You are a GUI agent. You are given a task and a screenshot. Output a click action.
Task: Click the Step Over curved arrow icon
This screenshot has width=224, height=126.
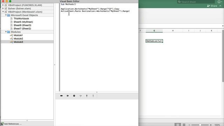pos(80,96)
